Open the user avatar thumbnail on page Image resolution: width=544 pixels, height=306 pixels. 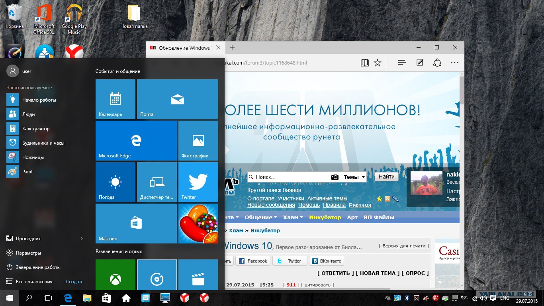[427, 184]
